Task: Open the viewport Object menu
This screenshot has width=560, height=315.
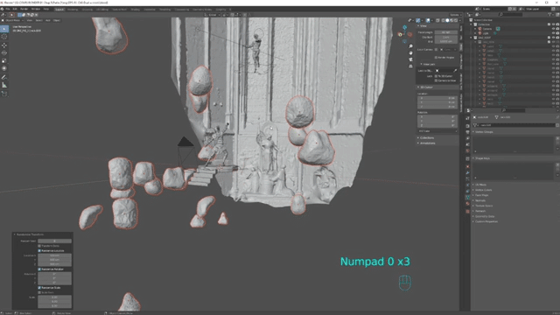Action: click(x=56, y=20)
